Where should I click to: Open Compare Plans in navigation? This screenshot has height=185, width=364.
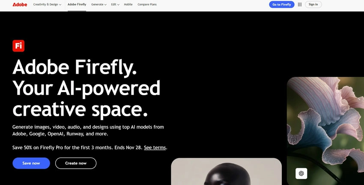(147, 4)
